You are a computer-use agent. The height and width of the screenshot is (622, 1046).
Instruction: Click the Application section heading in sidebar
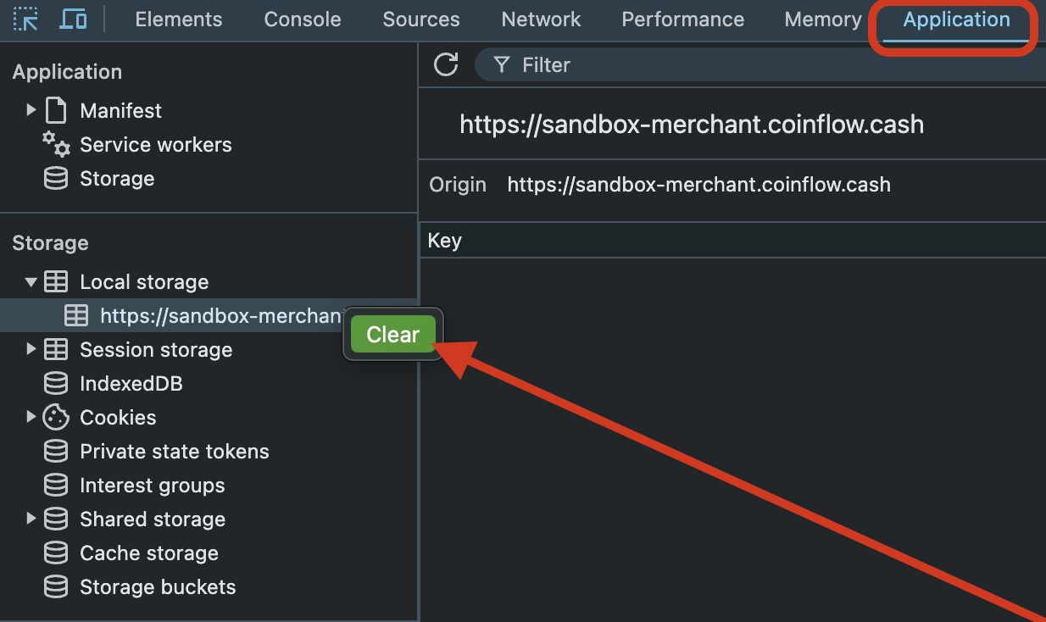click(x=67, y=72)
